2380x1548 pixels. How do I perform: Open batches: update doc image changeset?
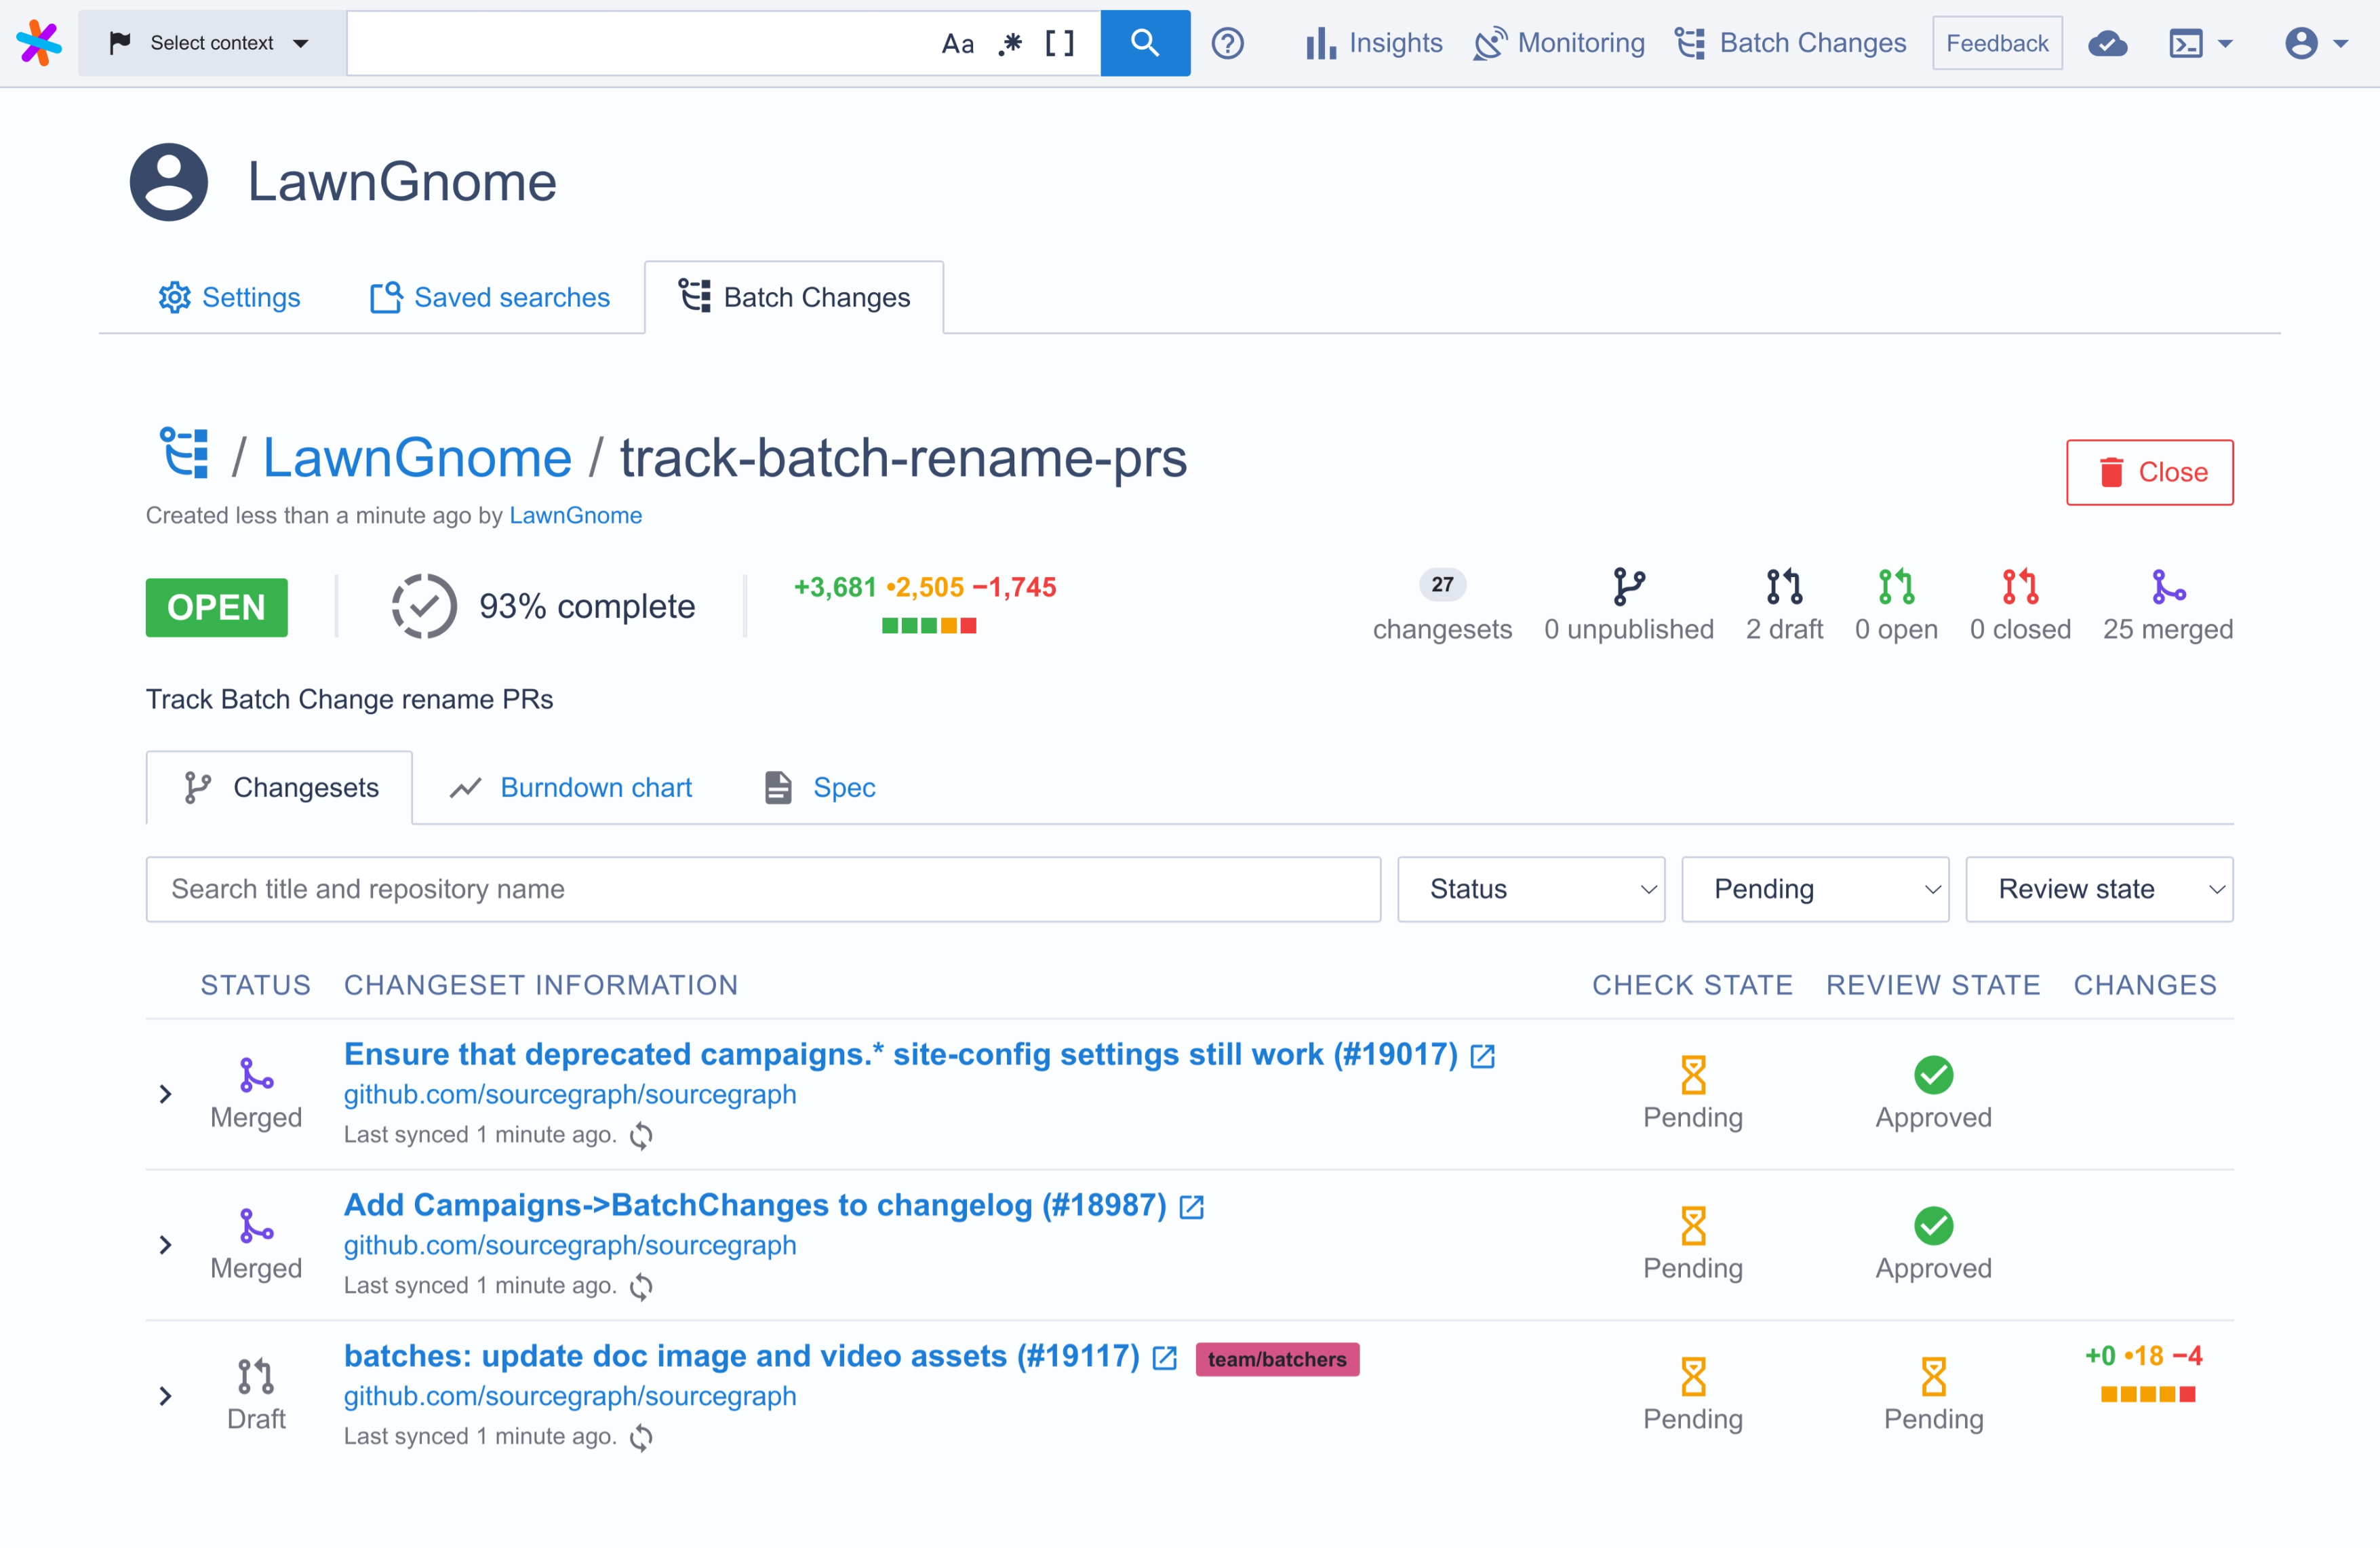pos(741,1356)
